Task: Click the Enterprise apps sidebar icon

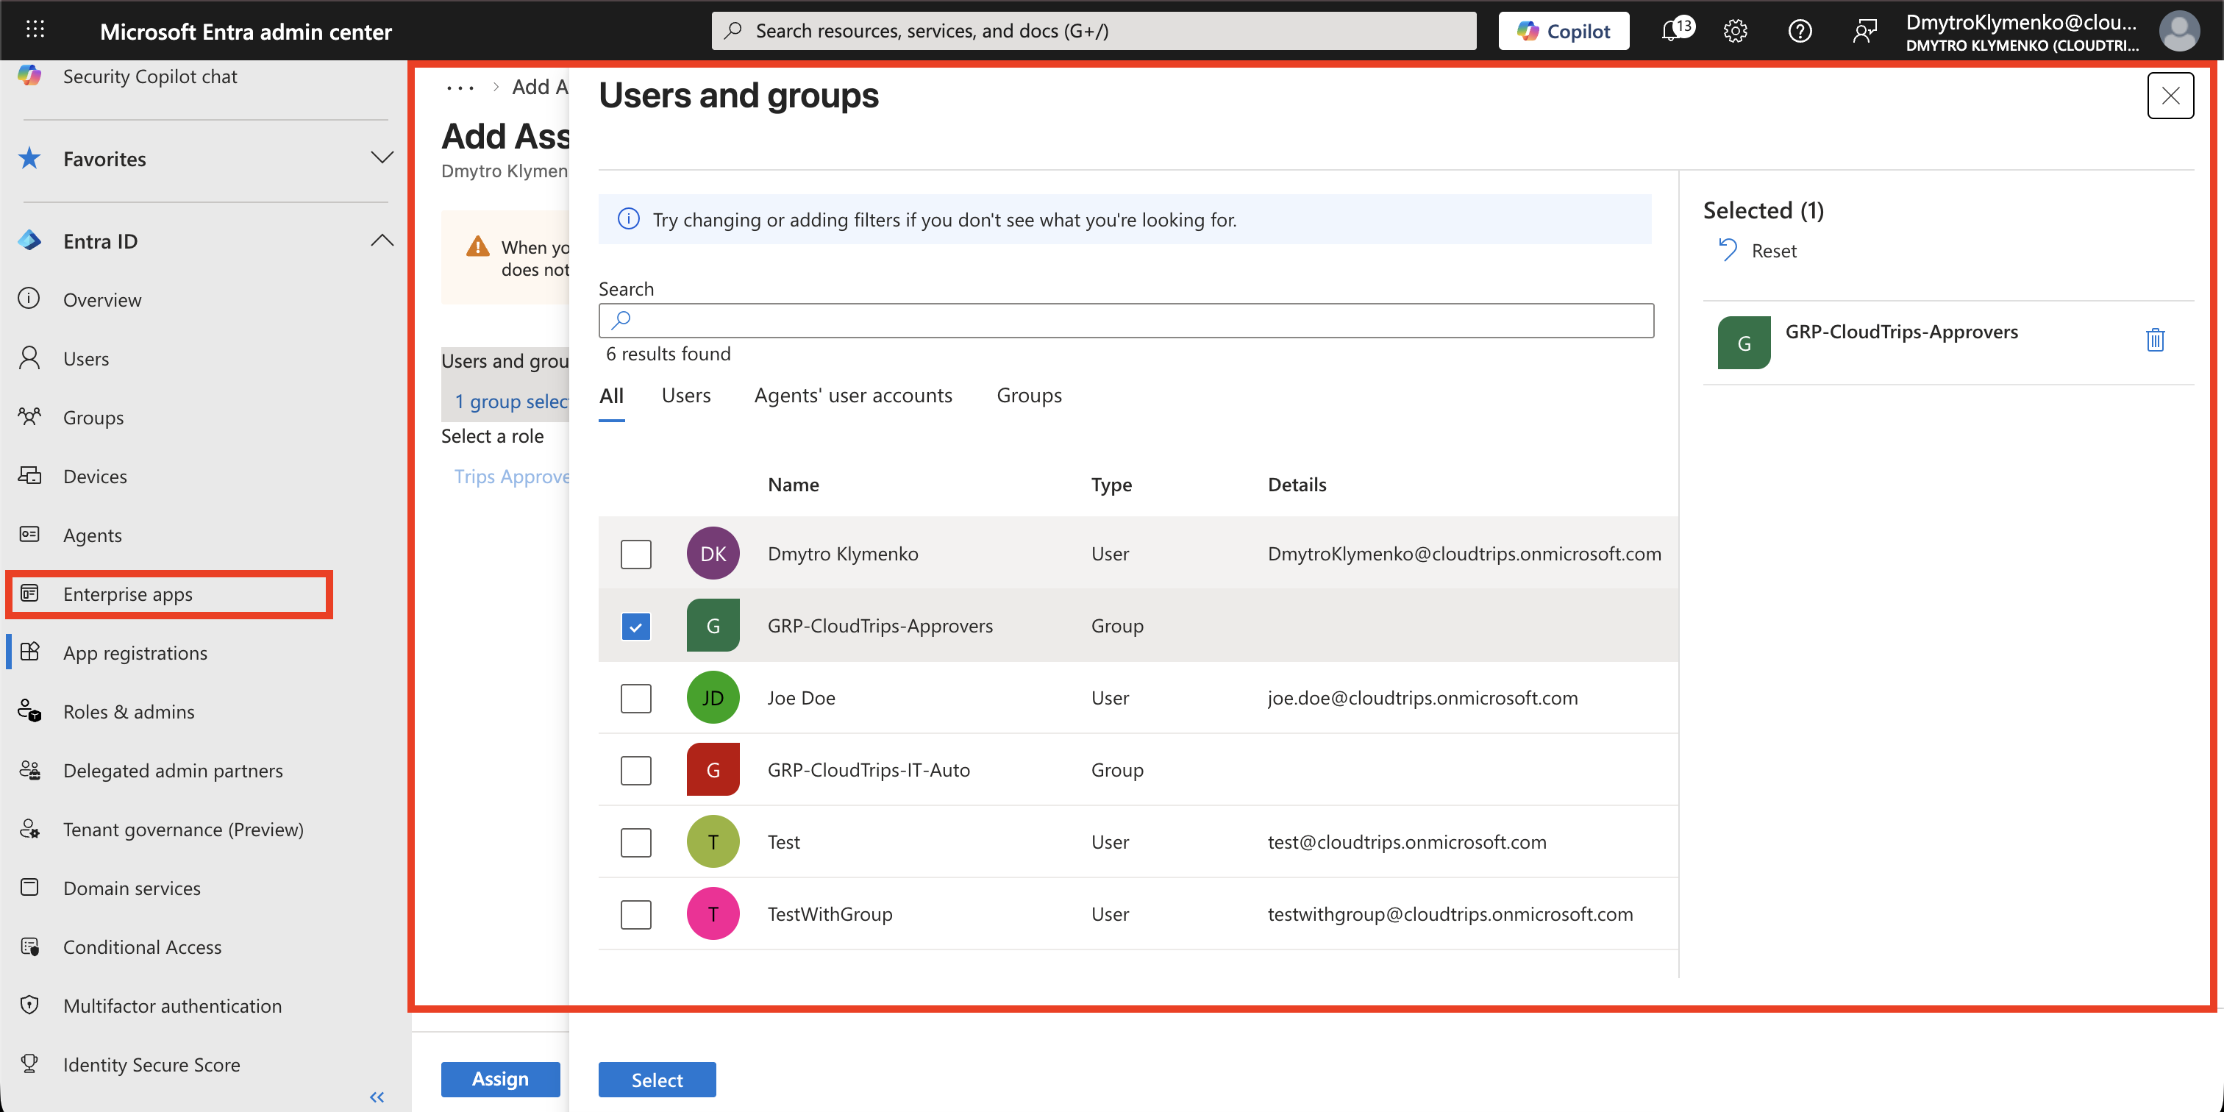Action: (x=29, y=593)
